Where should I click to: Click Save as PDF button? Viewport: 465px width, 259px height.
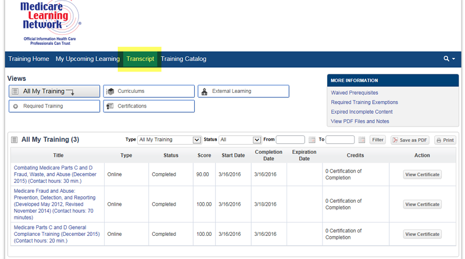pos(410,140)
